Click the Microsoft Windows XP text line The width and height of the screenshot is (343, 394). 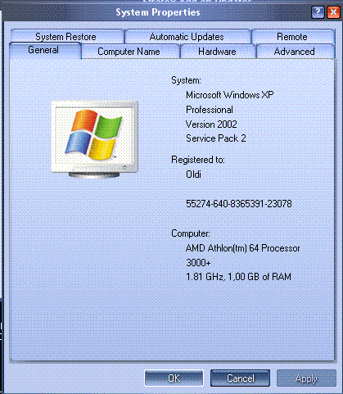coord(230,95)
